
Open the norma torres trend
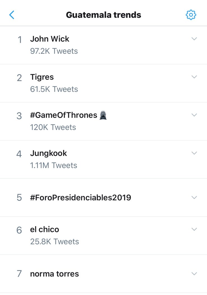coord(54,274)
